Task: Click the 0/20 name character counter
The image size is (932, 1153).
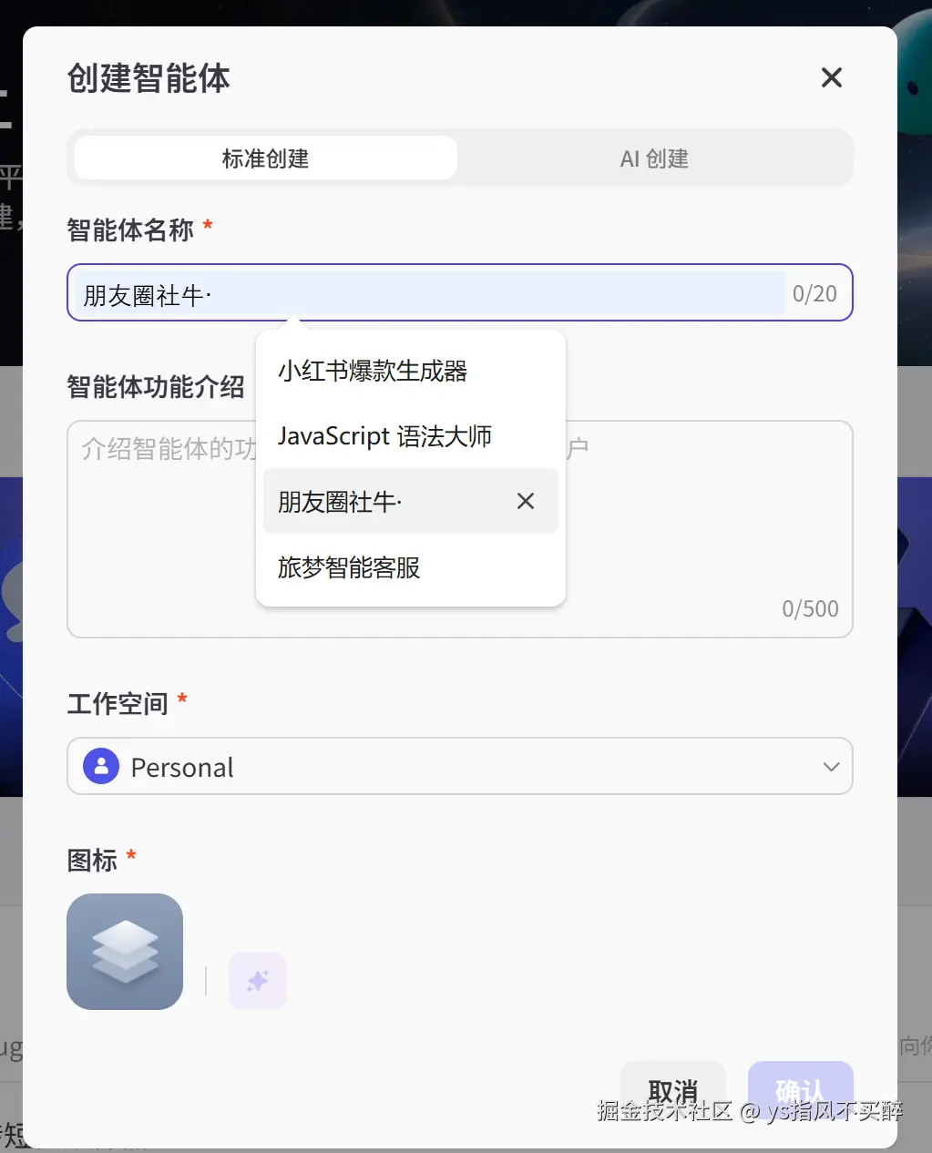Action: tap(814, 293)
